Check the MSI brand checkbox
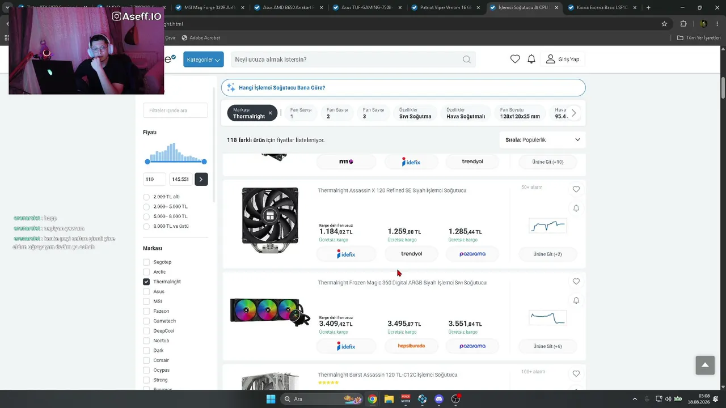Image resolution: width=726 pixels, height=408 pixels. point(146,301)
